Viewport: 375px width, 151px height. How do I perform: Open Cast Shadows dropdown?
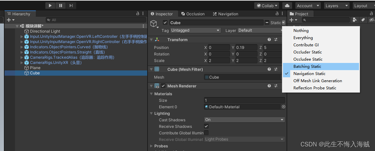pyautogui.click(x=244, y=120)
